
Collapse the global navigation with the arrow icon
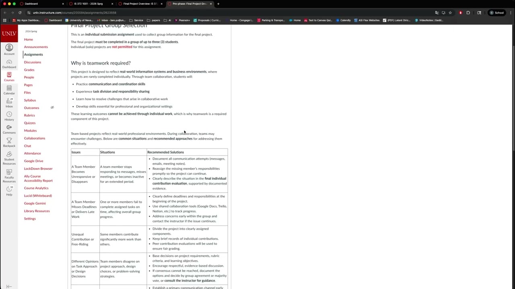tap(9, 286)
